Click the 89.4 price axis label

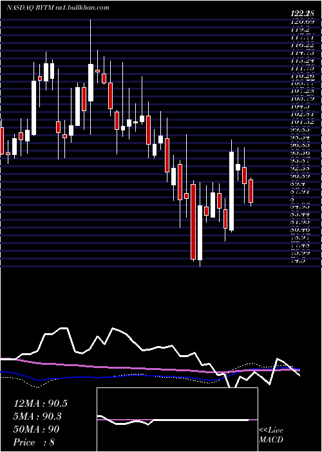point(298,184)
